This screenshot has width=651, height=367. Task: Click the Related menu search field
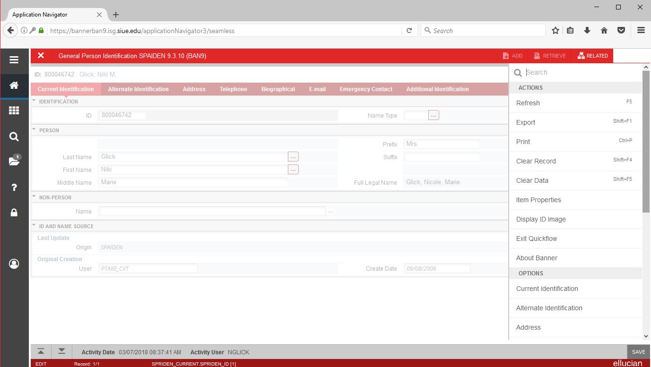(x=582, y=72)
